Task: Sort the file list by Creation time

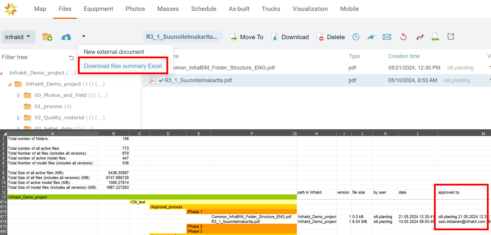Action: point(404,56)
